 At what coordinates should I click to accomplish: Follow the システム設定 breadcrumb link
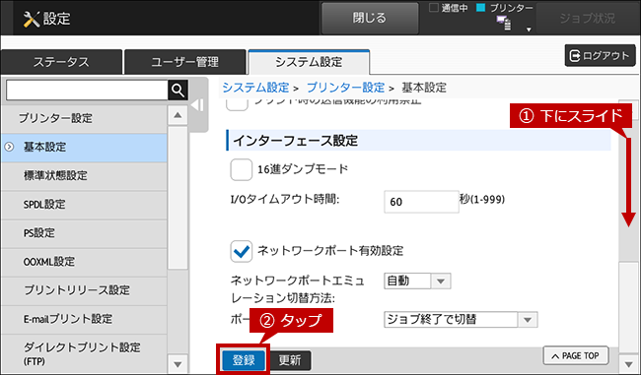(255, 88)
